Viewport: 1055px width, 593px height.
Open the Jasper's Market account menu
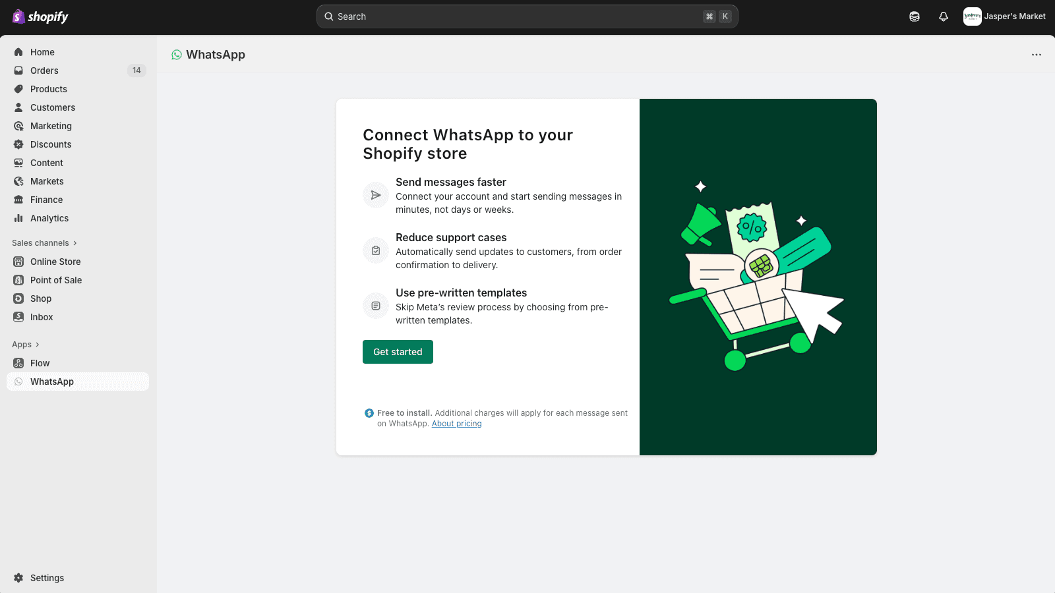[1004, 16]
